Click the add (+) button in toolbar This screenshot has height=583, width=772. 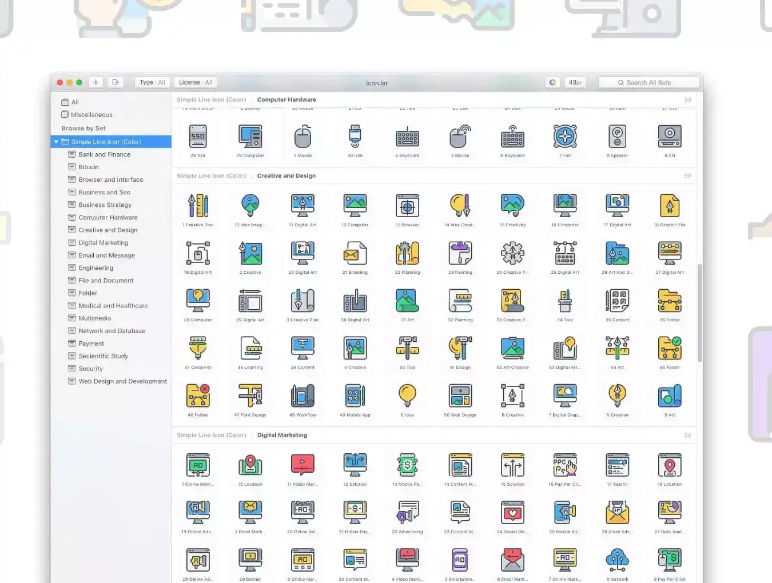(95, 82)
